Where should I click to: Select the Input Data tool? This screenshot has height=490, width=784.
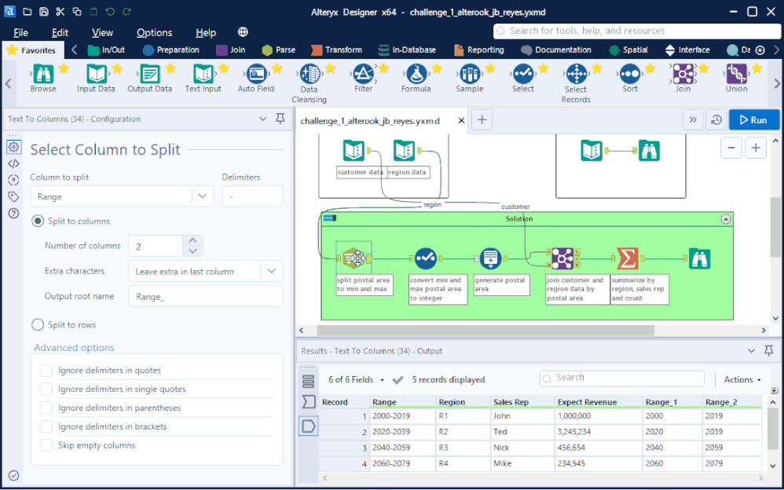point(96,74)
